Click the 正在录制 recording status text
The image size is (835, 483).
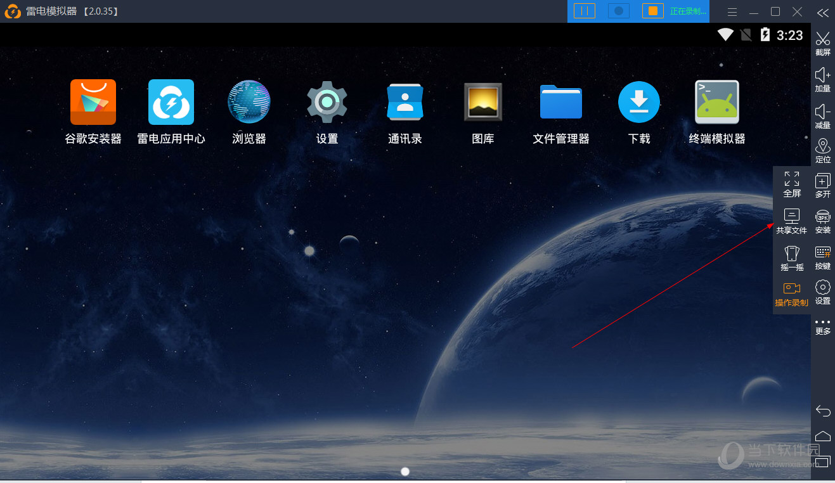tap(688, 11)
